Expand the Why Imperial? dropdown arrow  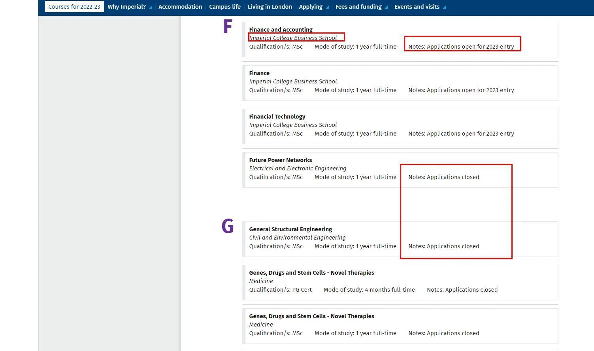click(x=151, y=7)
